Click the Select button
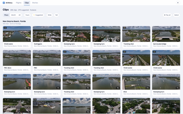 click(177, 15)
